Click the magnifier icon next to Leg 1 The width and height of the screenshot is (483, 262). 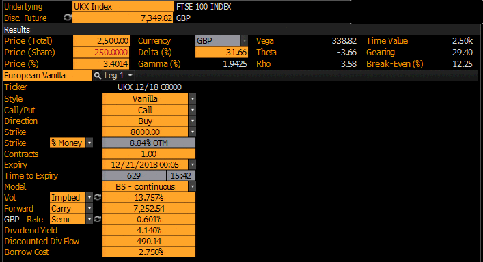click(98, 75)
